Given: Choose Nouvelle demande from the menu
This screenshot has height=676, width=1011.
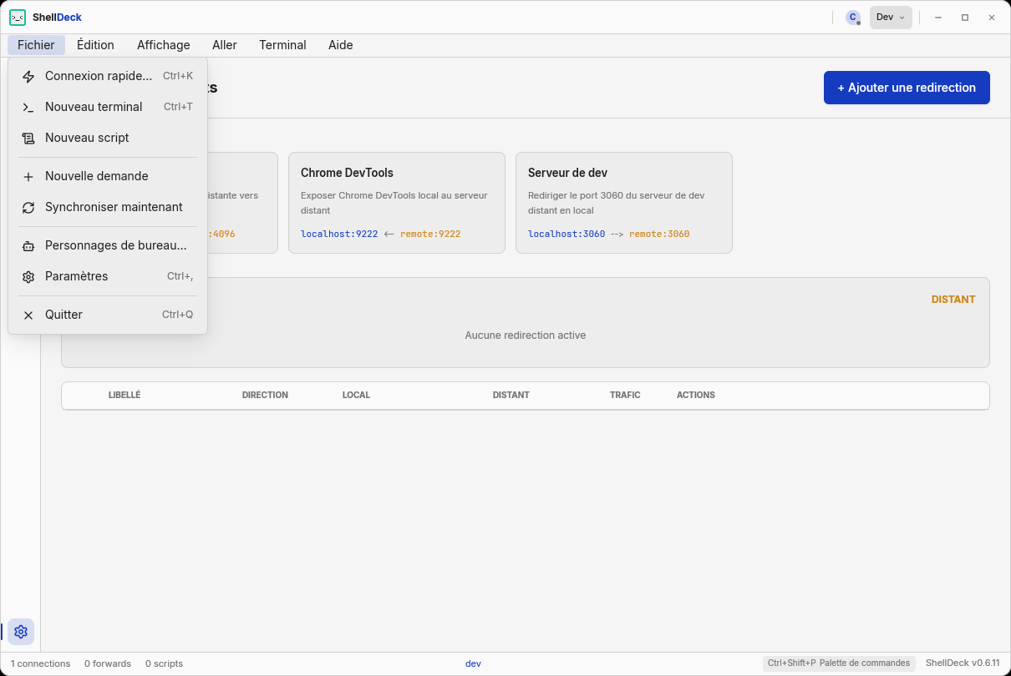Looking at the screenshot, I should [x=108, y=176].
